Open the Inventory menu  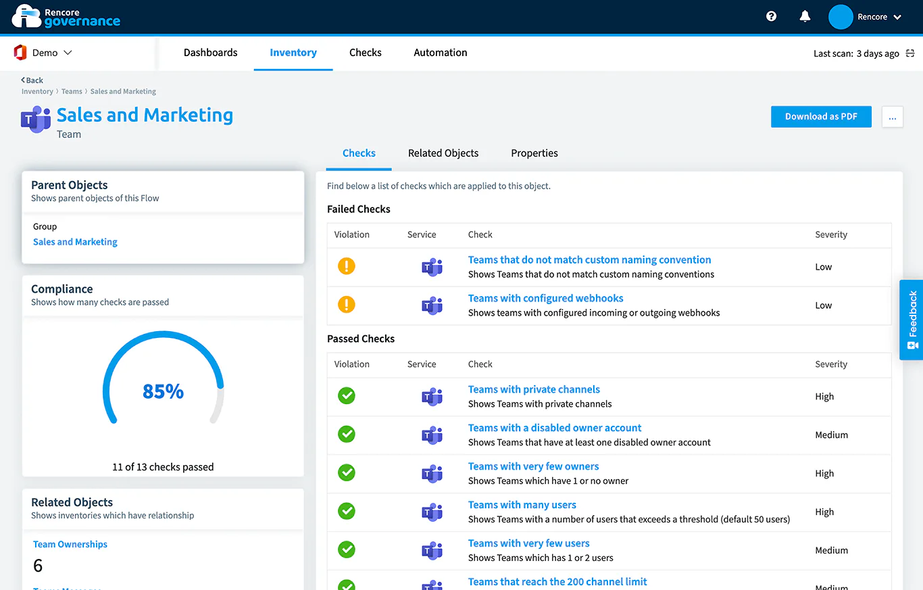point(293,53)
